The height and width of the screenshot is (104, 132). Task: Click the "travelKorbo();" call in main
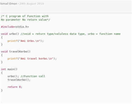tap(19, 80)
